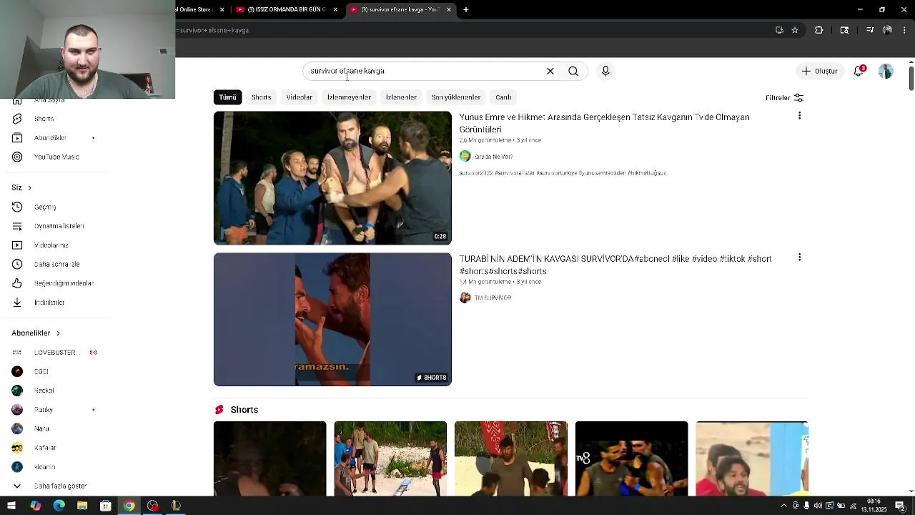915x515 pixels.
Task: Open the Windows notification center
Action: pos(901,506)
